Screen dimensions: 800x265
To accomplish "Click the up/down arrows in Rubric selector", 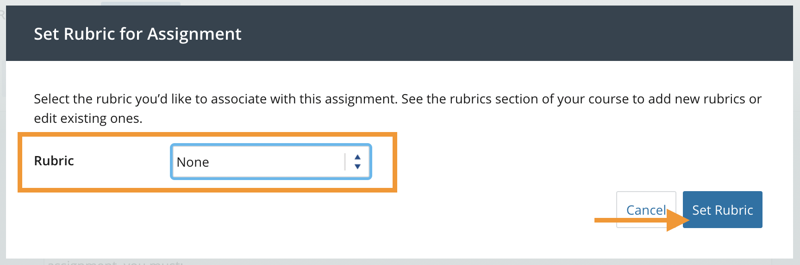I will pyautogui.click(x=357, y=162).
